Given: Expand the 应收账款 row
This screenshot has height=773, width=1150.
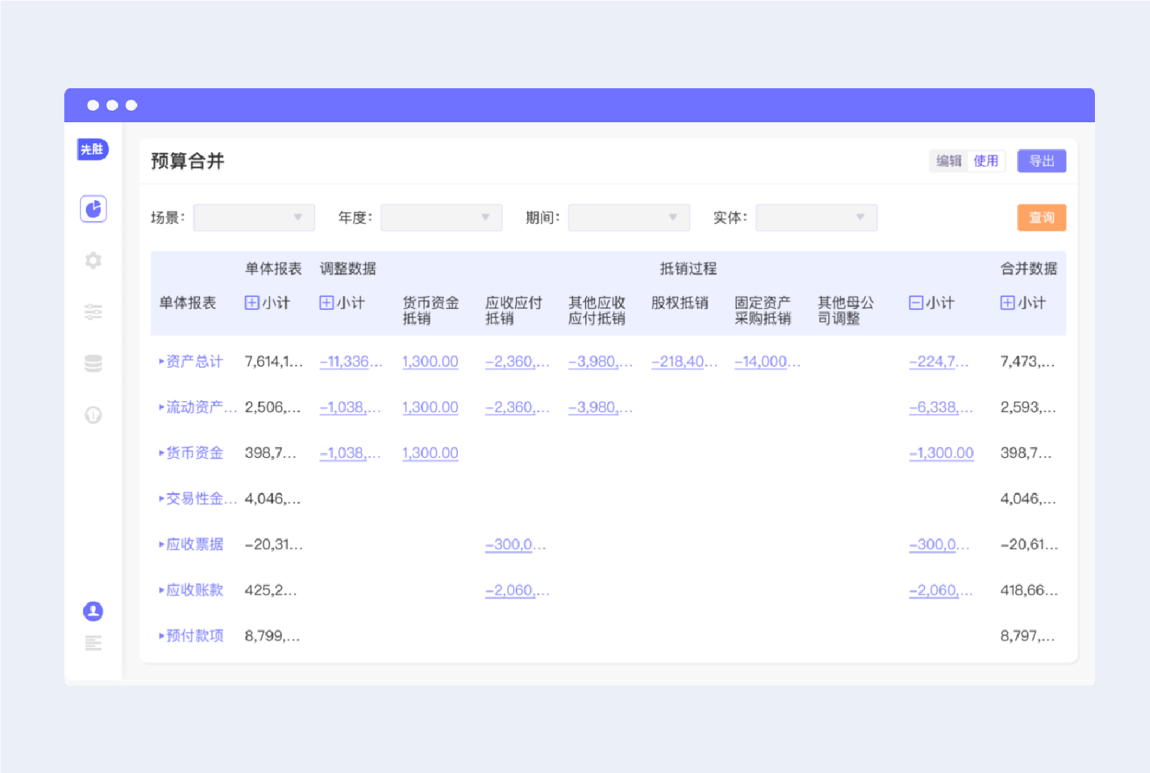Looking at the screenshot, I should [161, 590].
